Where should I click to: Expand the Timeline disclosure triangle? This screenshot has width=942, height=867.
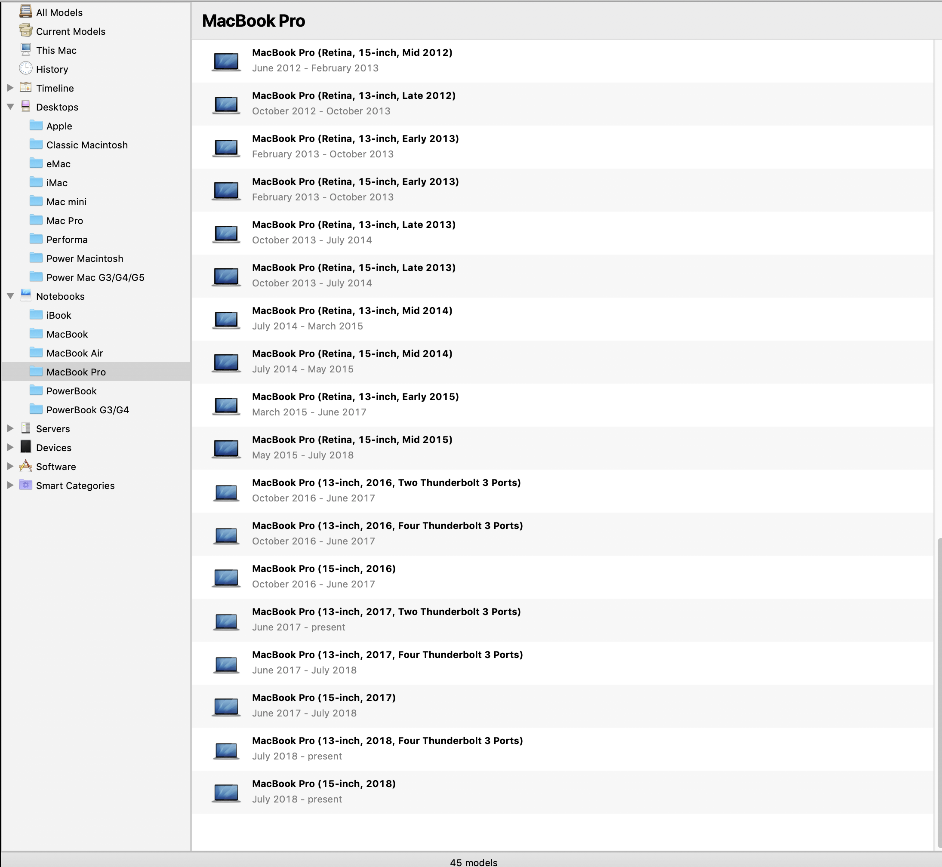(x=10, y=88)
